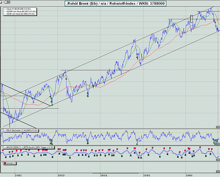Click the last red sell marker in the MACD panel

click(x=212, y=149)
